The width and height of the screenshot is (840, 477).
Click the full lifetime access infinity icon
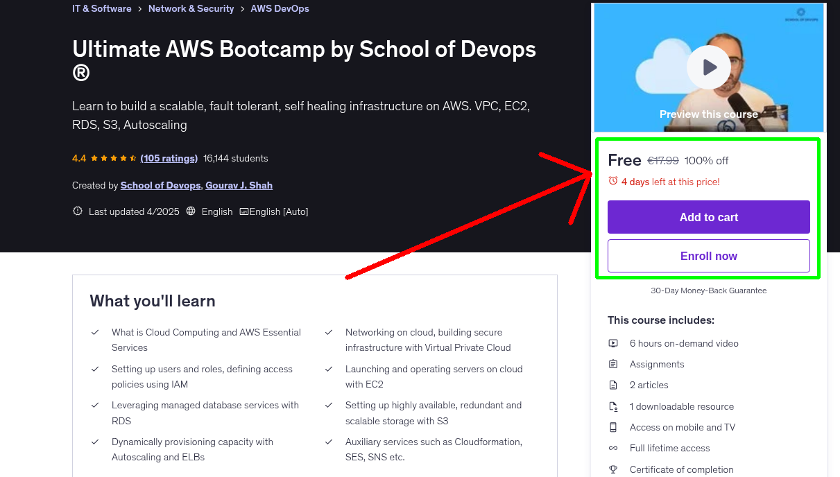pos(613,448)
